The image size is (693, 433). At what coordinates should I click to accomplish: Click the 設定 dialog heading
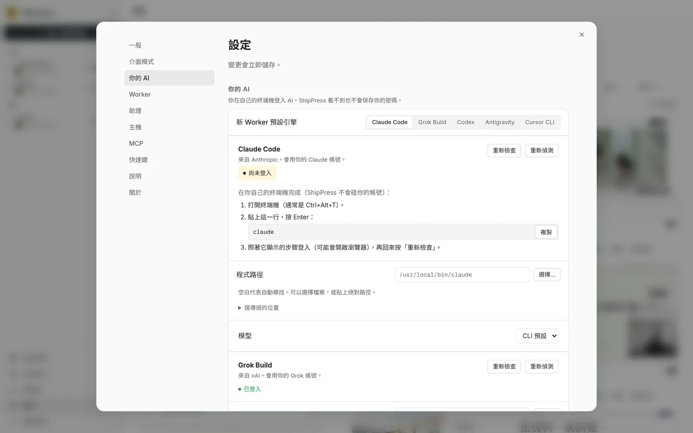[x=240, y=45]
